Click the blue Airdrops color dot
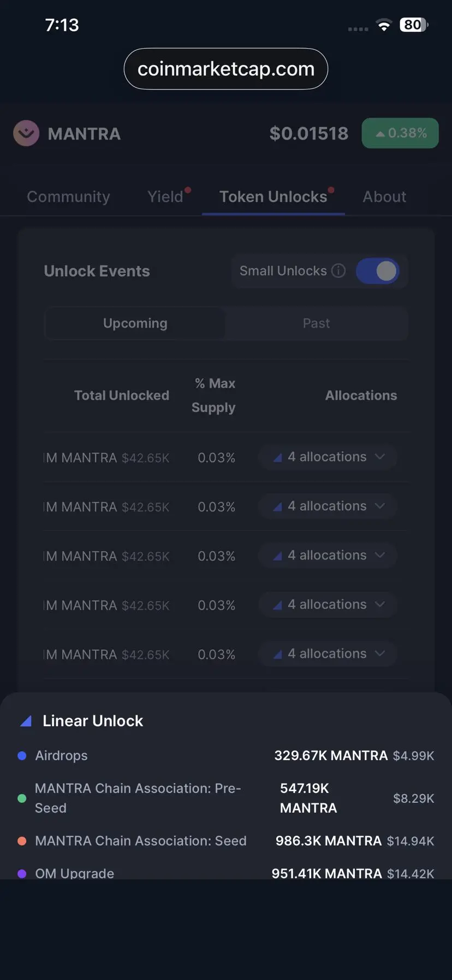 coord(22,756)
